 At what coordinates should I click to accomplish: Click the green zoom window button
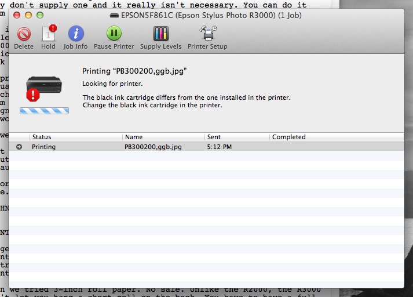[40, 14]
